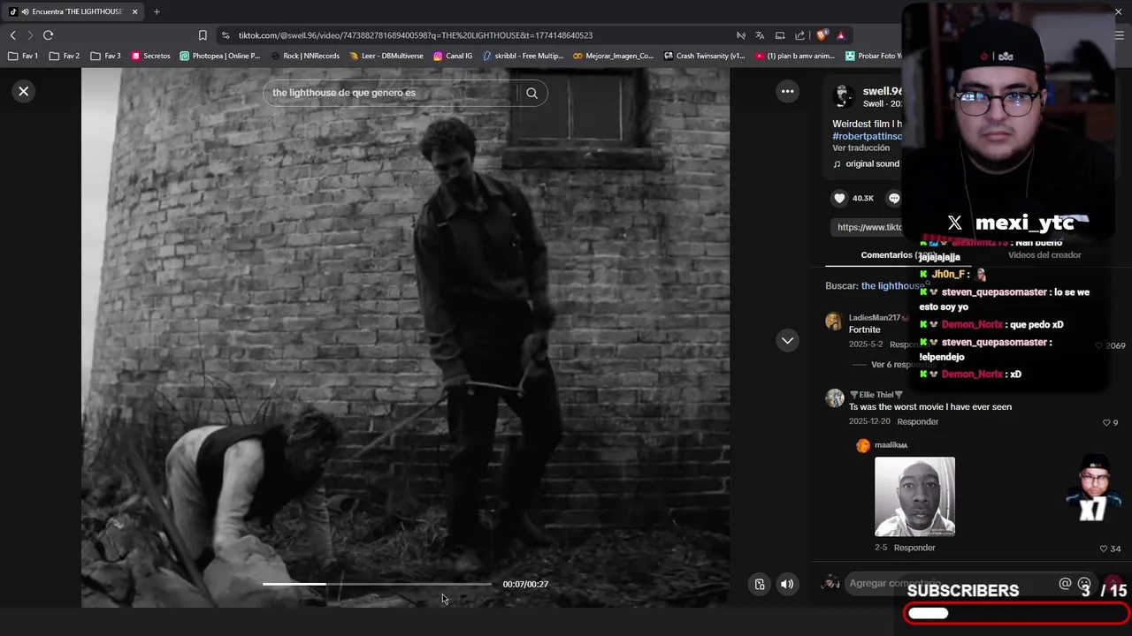Mute the video with the speaker icon
Screen dimensions: 1132x636
point(787,584)
